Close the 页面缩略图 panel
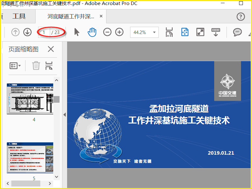 pos(51,49)
